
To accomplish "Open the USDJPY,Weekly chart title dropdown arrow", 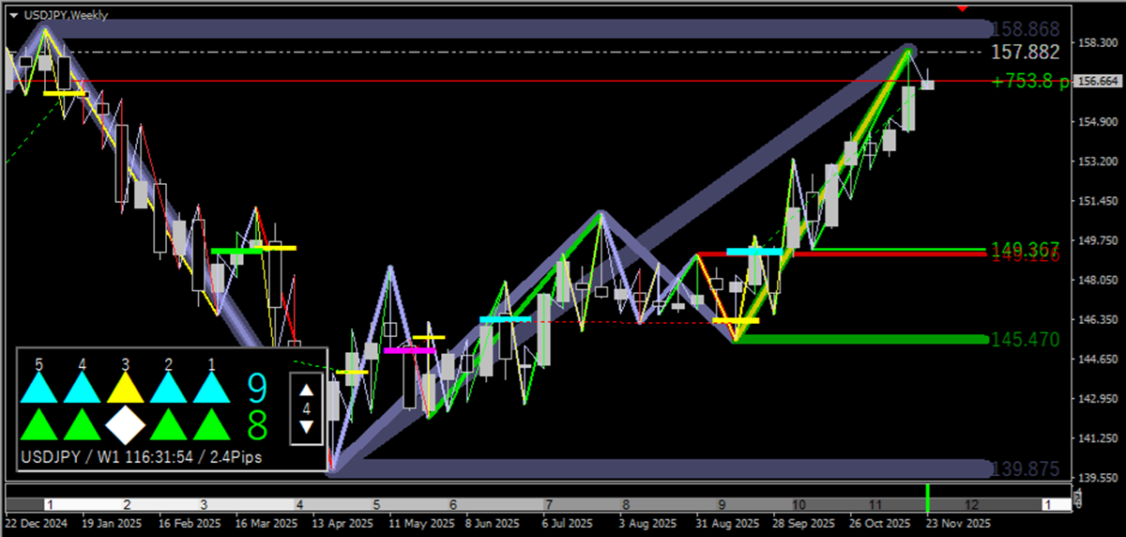I will pos(13,15).
